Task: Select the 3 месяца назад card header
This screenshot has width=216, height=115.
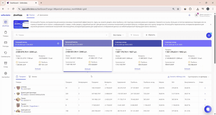Action: pos(187,43)
